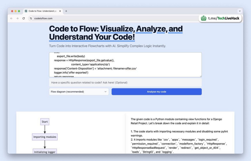This screenshot has height=161, width=251.
Task: Click the macOS yellow minimize button
Action: coord(15,11)
